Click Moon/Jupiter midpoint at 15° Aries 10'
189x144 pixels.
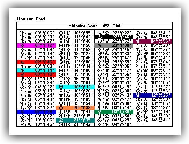76,74
